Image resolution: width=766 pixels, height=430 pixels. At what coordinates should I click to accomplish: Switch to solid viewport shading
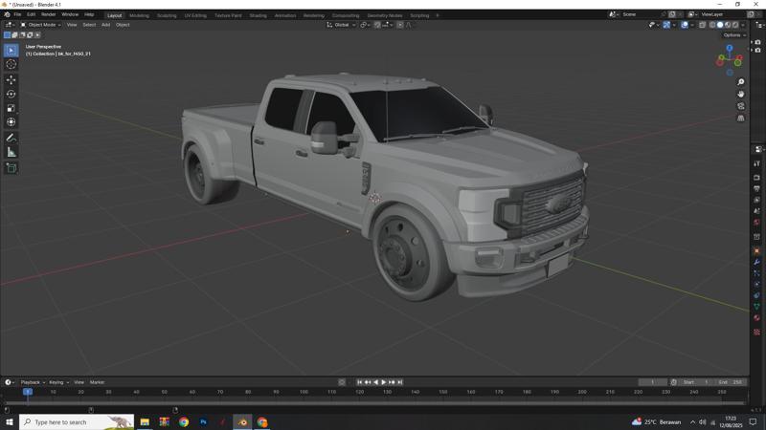[720, 25]
